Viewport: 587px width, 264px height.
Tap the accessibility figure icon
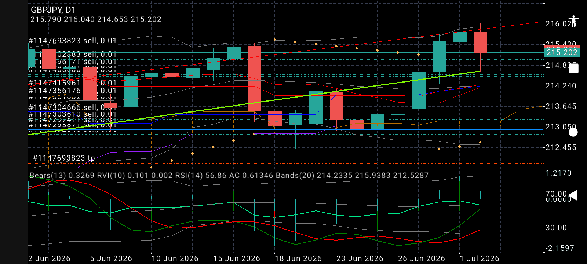(x=573, y=21)
